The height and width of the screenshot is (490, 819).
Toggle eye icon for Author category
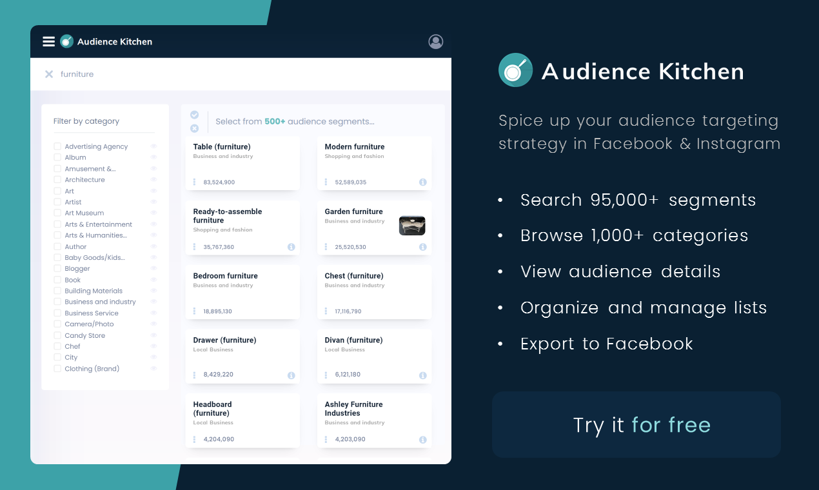[153, 246]
